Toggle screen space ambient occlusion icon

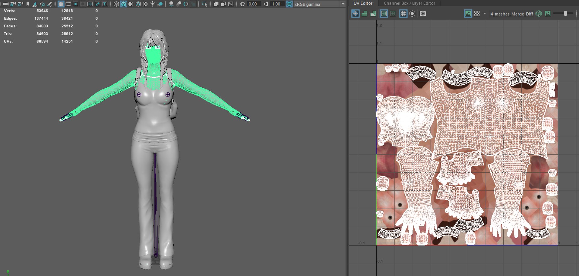click(171, 4)
